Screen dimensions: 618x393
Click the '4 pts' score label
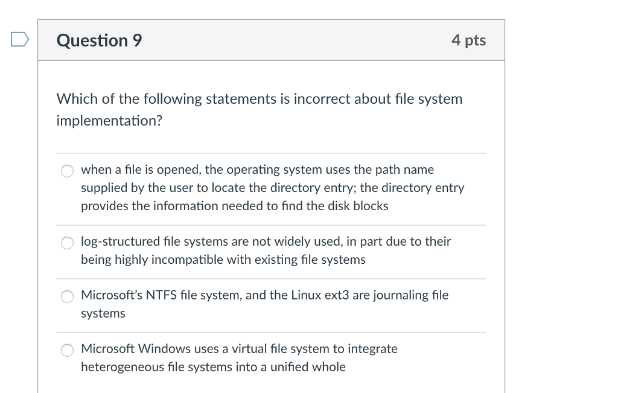pyautogui.click(x=468, y=40)
